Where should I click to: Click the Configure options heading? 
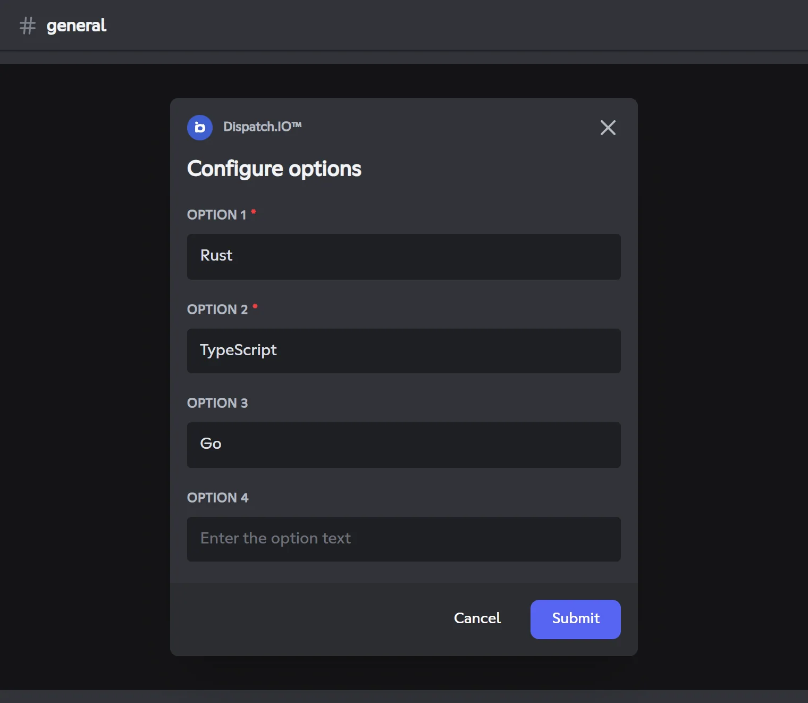(274, 169)
